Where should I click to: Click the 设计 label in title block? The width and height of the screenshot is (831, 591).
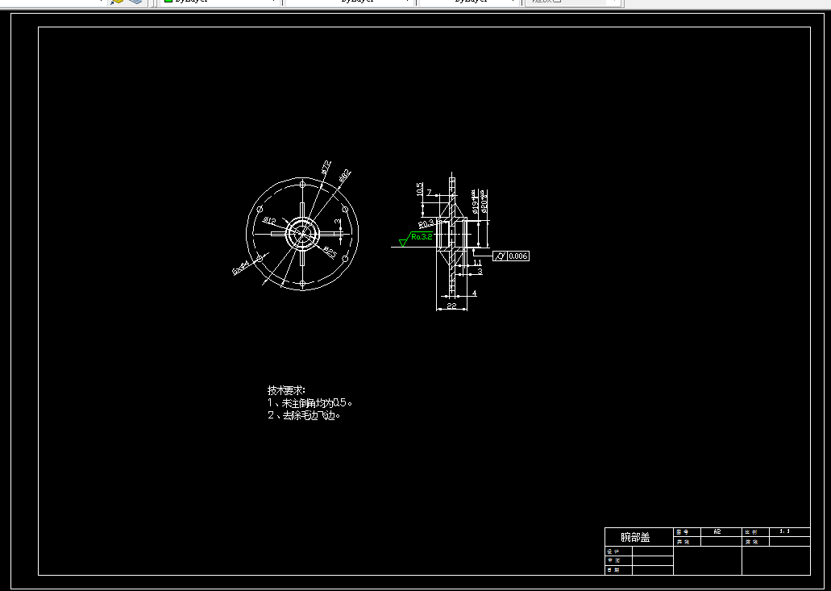613,551
